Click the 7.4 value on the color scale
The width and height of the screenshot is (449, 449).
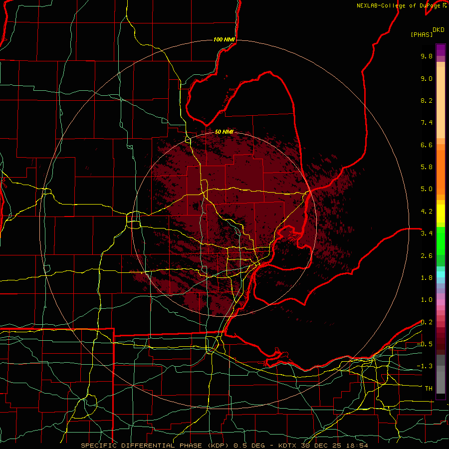(427, 123)
